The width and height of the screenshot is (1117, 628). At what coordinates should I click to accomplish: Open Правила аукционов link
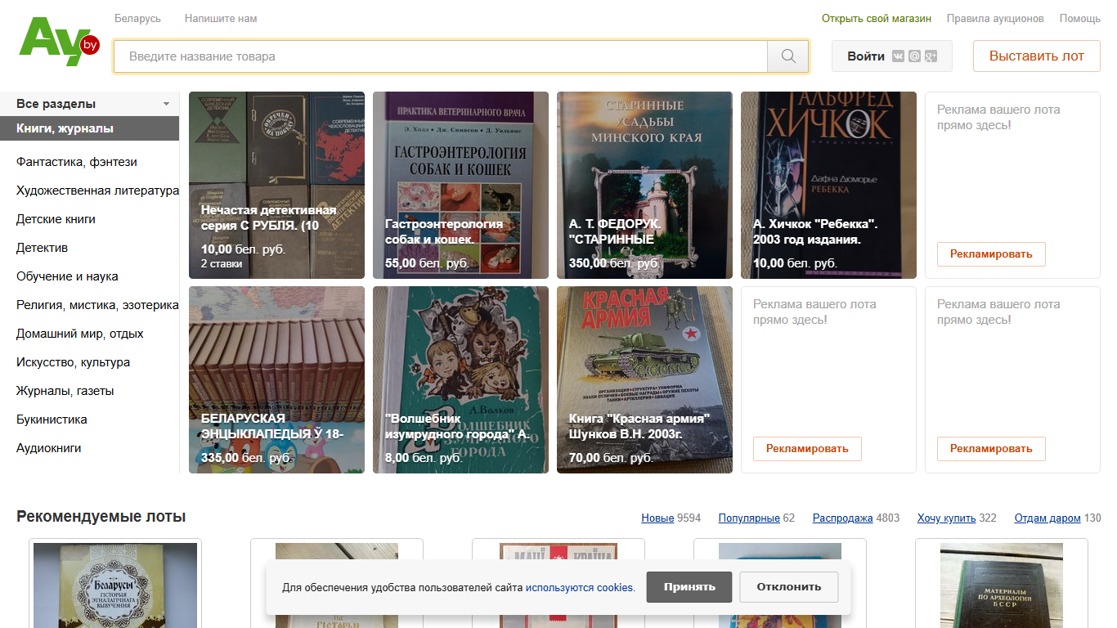(x=995, y=18)
